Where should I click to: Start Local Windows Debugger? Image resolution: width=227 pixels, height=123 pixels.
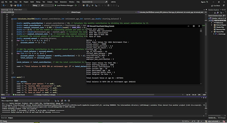pyautogui.click(x=64, y=5)
